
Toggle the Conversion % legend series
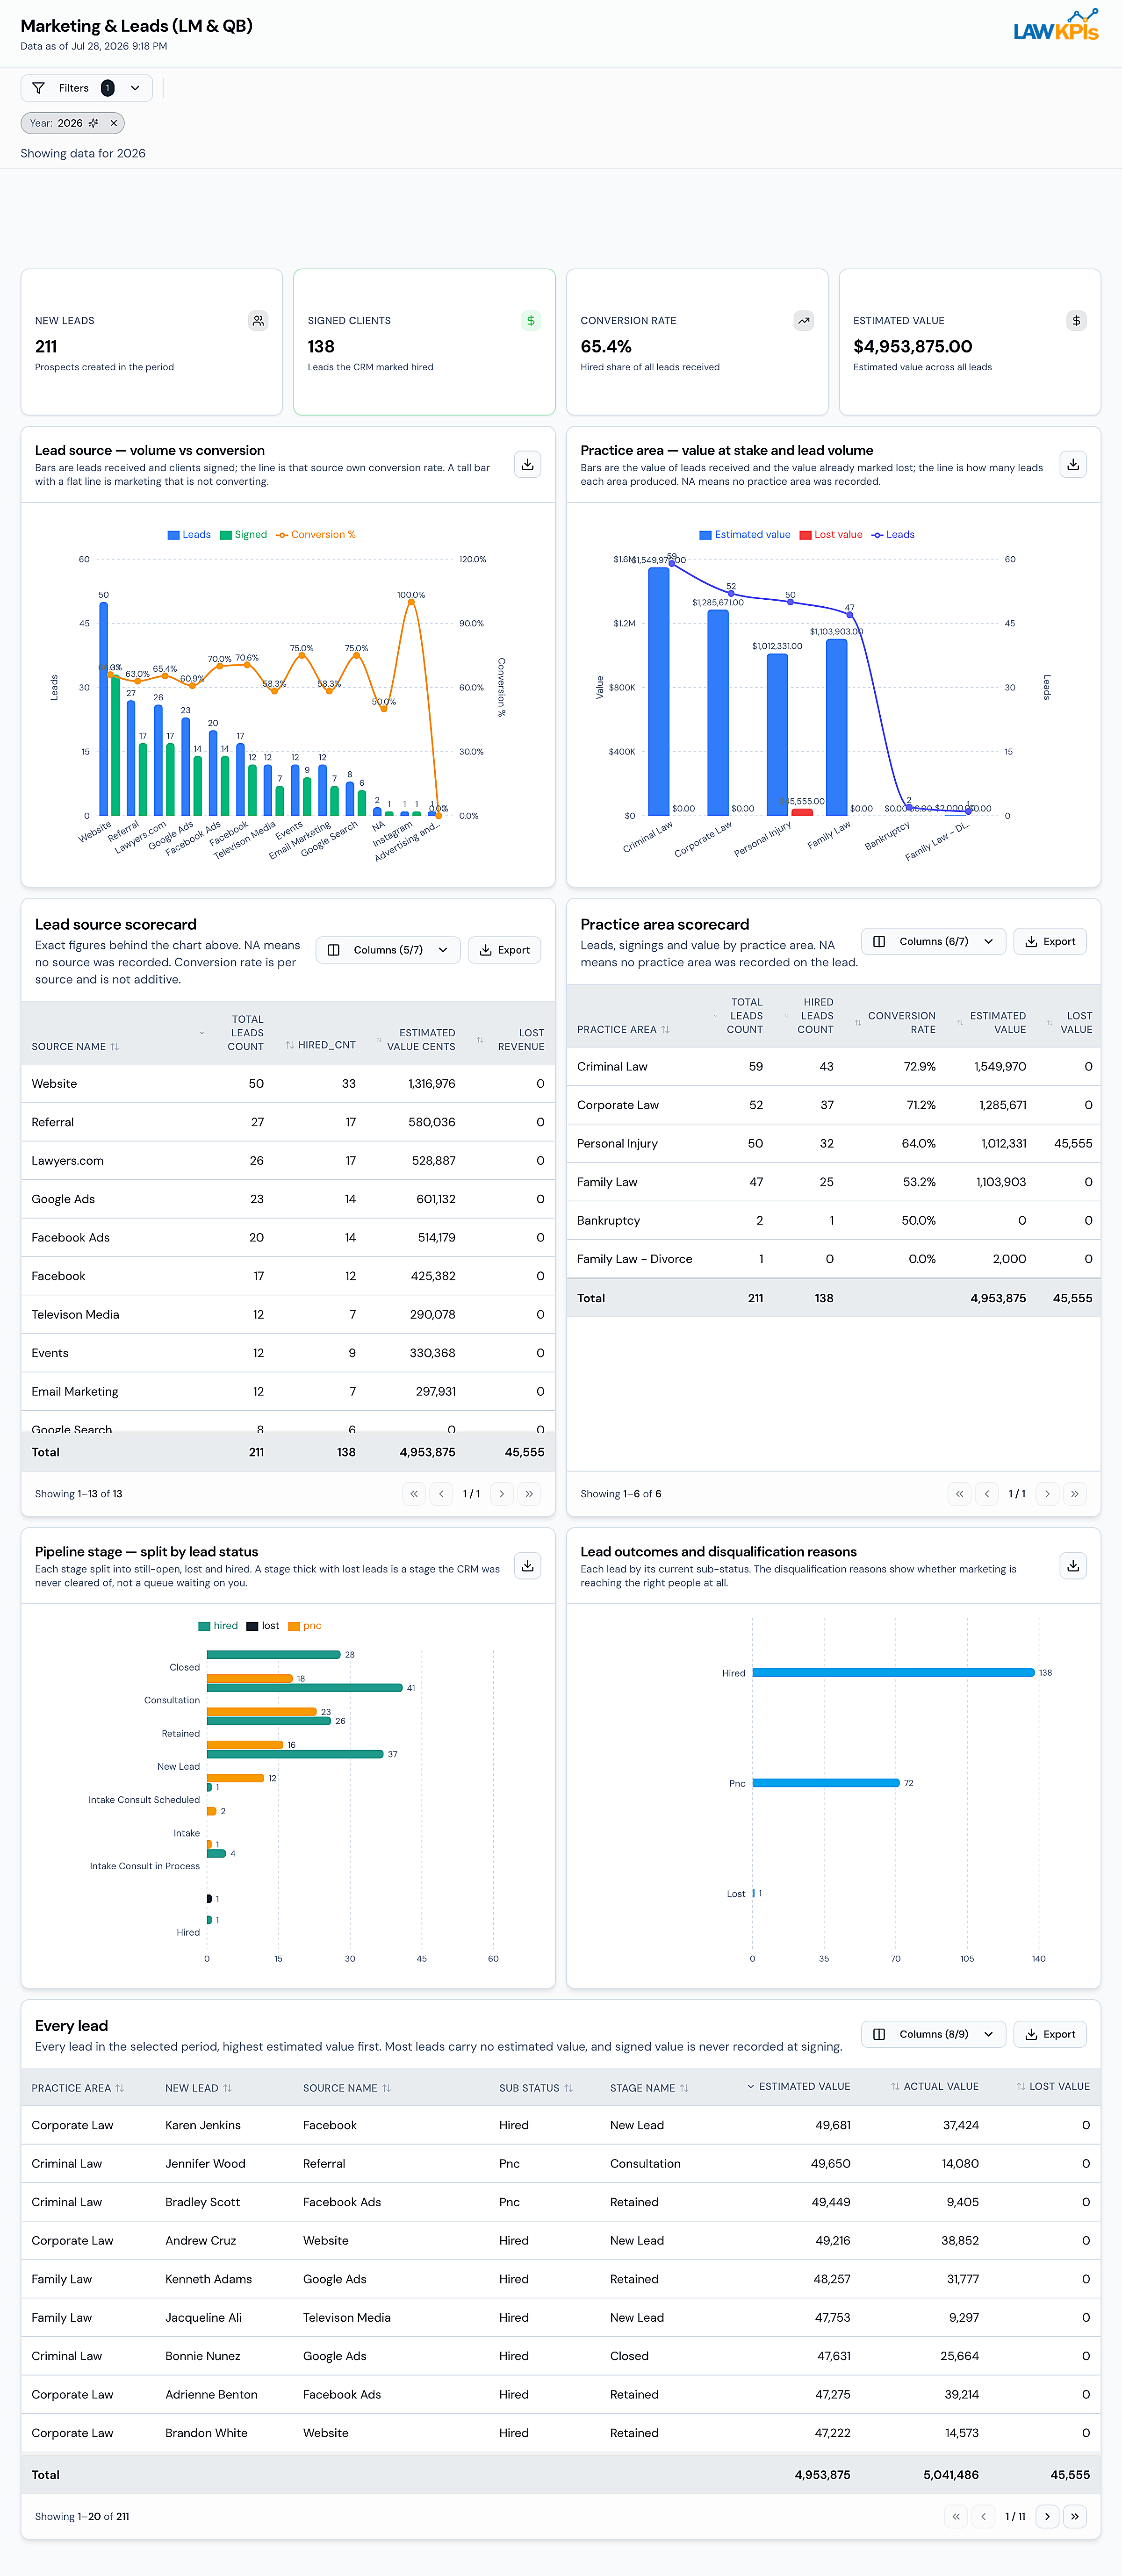coord(316,535)
